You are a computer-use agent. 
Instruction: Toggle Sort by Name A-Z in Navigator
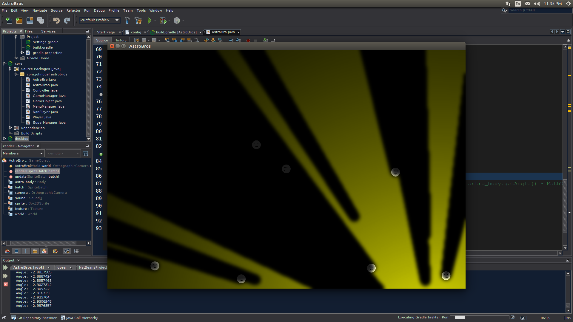[x=67, y=251]
